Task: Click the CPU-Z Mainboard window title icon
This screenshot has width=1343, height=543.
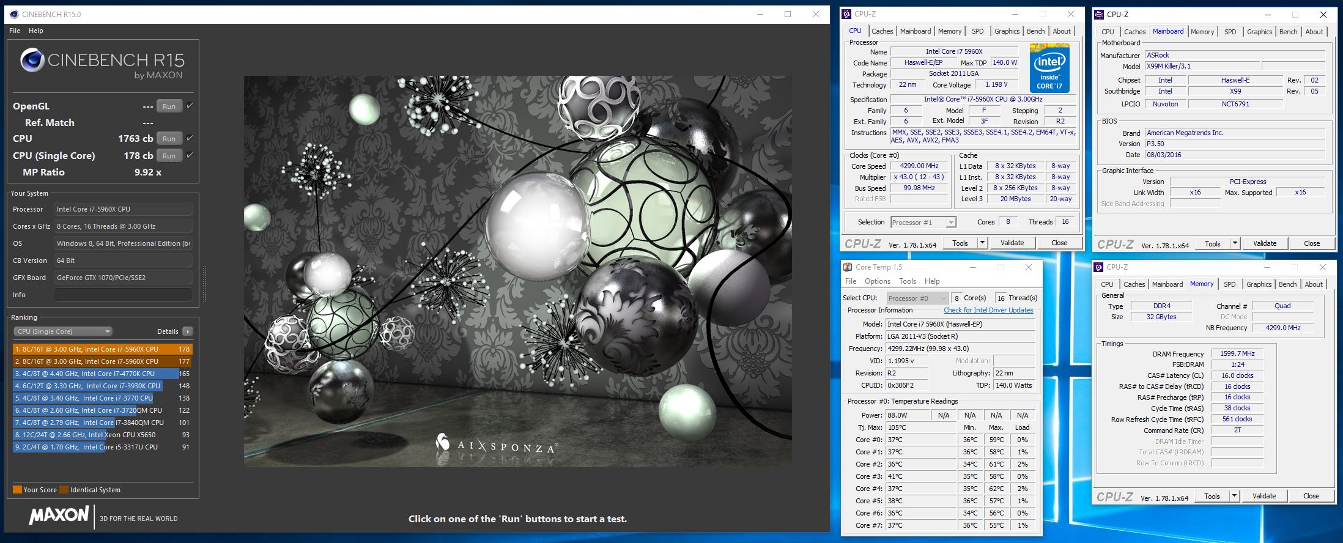Action: (1099, 15)
